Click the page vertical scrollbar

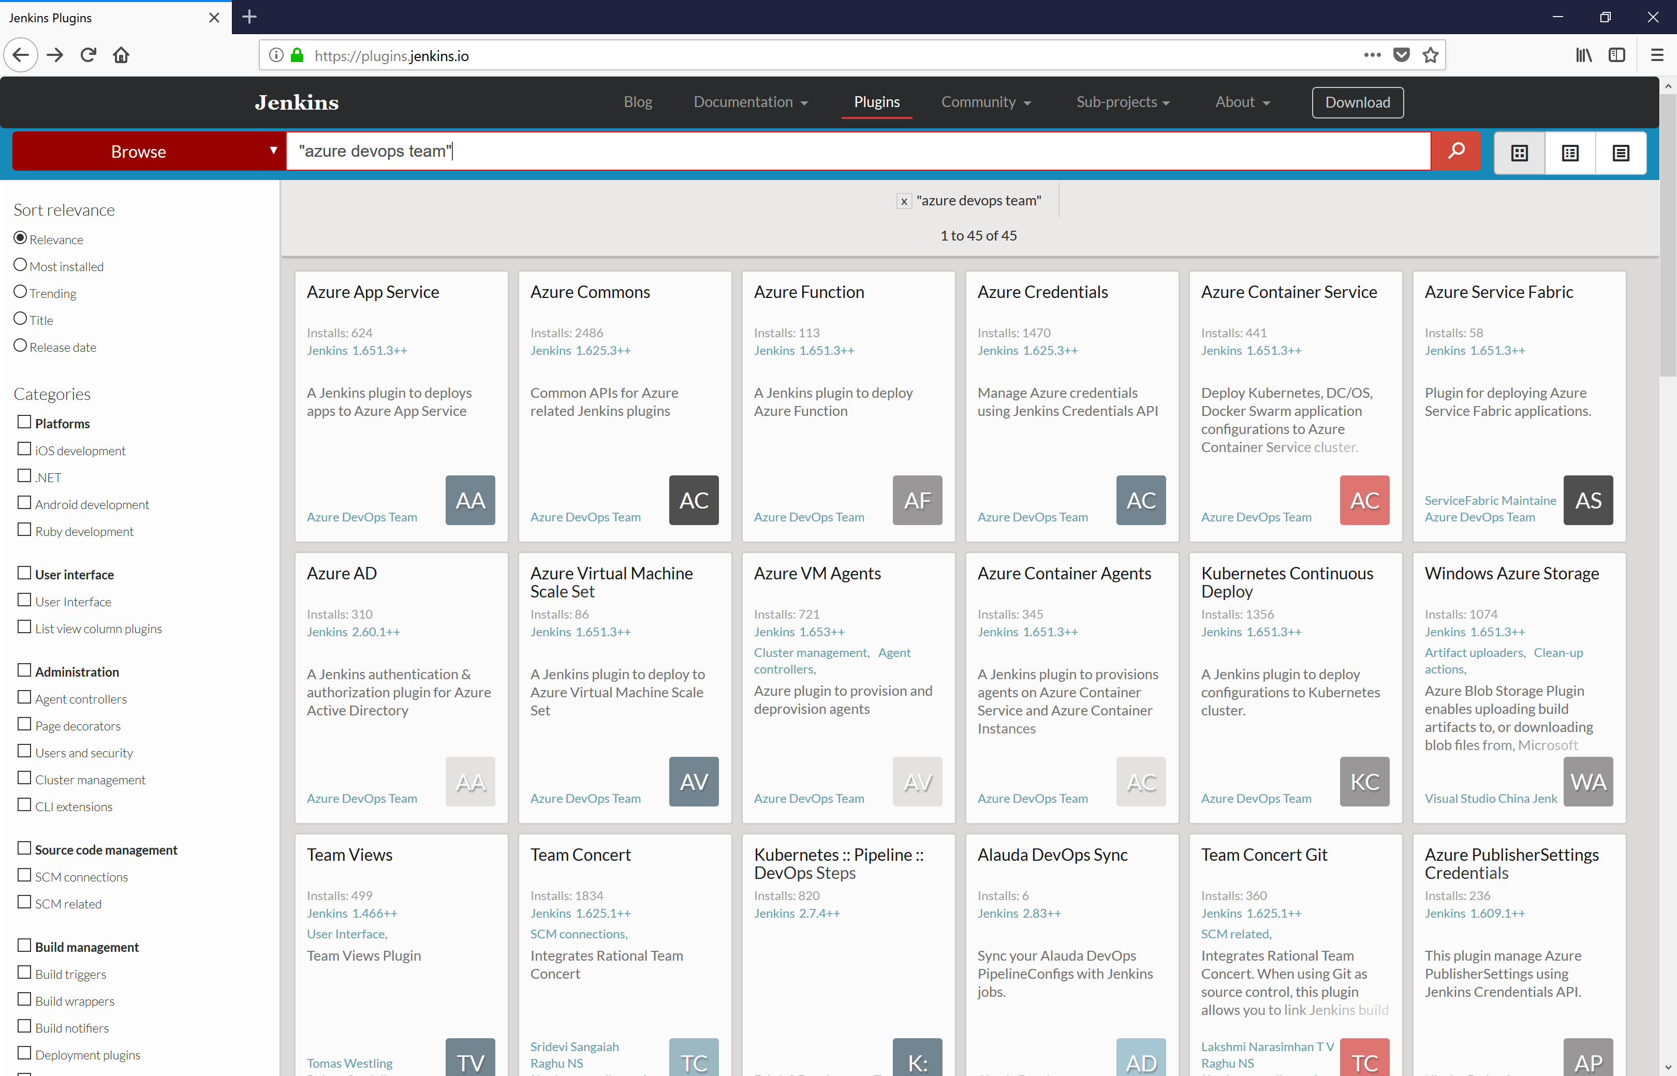[x=1668, y=235]
